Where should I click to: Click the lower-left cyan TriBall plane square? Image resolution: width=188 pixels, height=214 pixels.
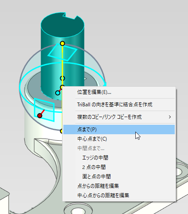(44, 110)
